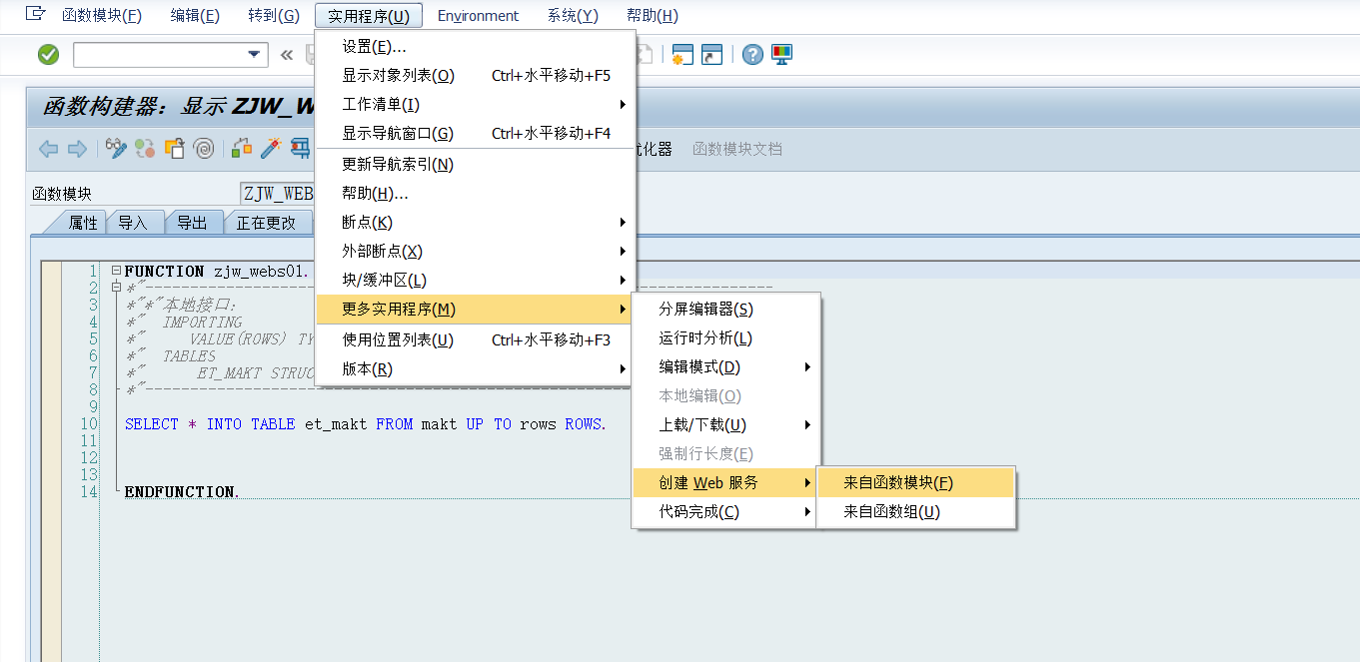
Task: Click the Activate magic wand icon
Action: click(271, 149)
